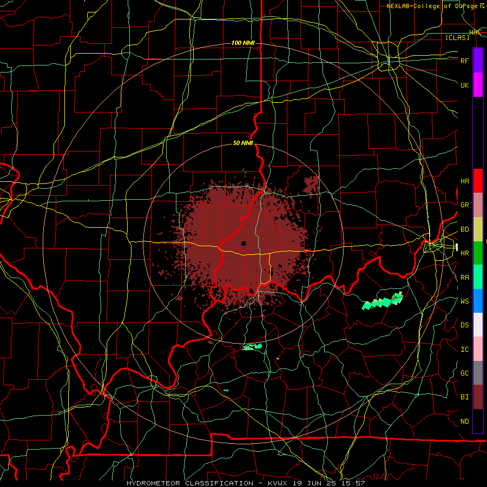This screenshot has width=487, height=487.
Task: Click the purple RF legend color swatch
Action: 478,61
